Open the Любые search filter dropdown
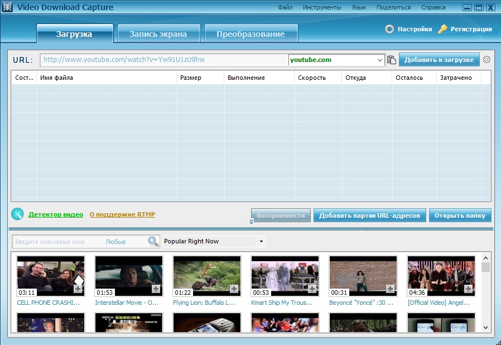This screenshot has height=345, width=501. coord(115,242)
